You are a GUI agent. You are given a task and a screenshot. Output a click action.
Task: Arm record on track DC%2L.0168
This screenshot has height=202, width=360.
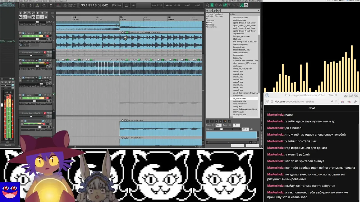[x=20, y=33]
